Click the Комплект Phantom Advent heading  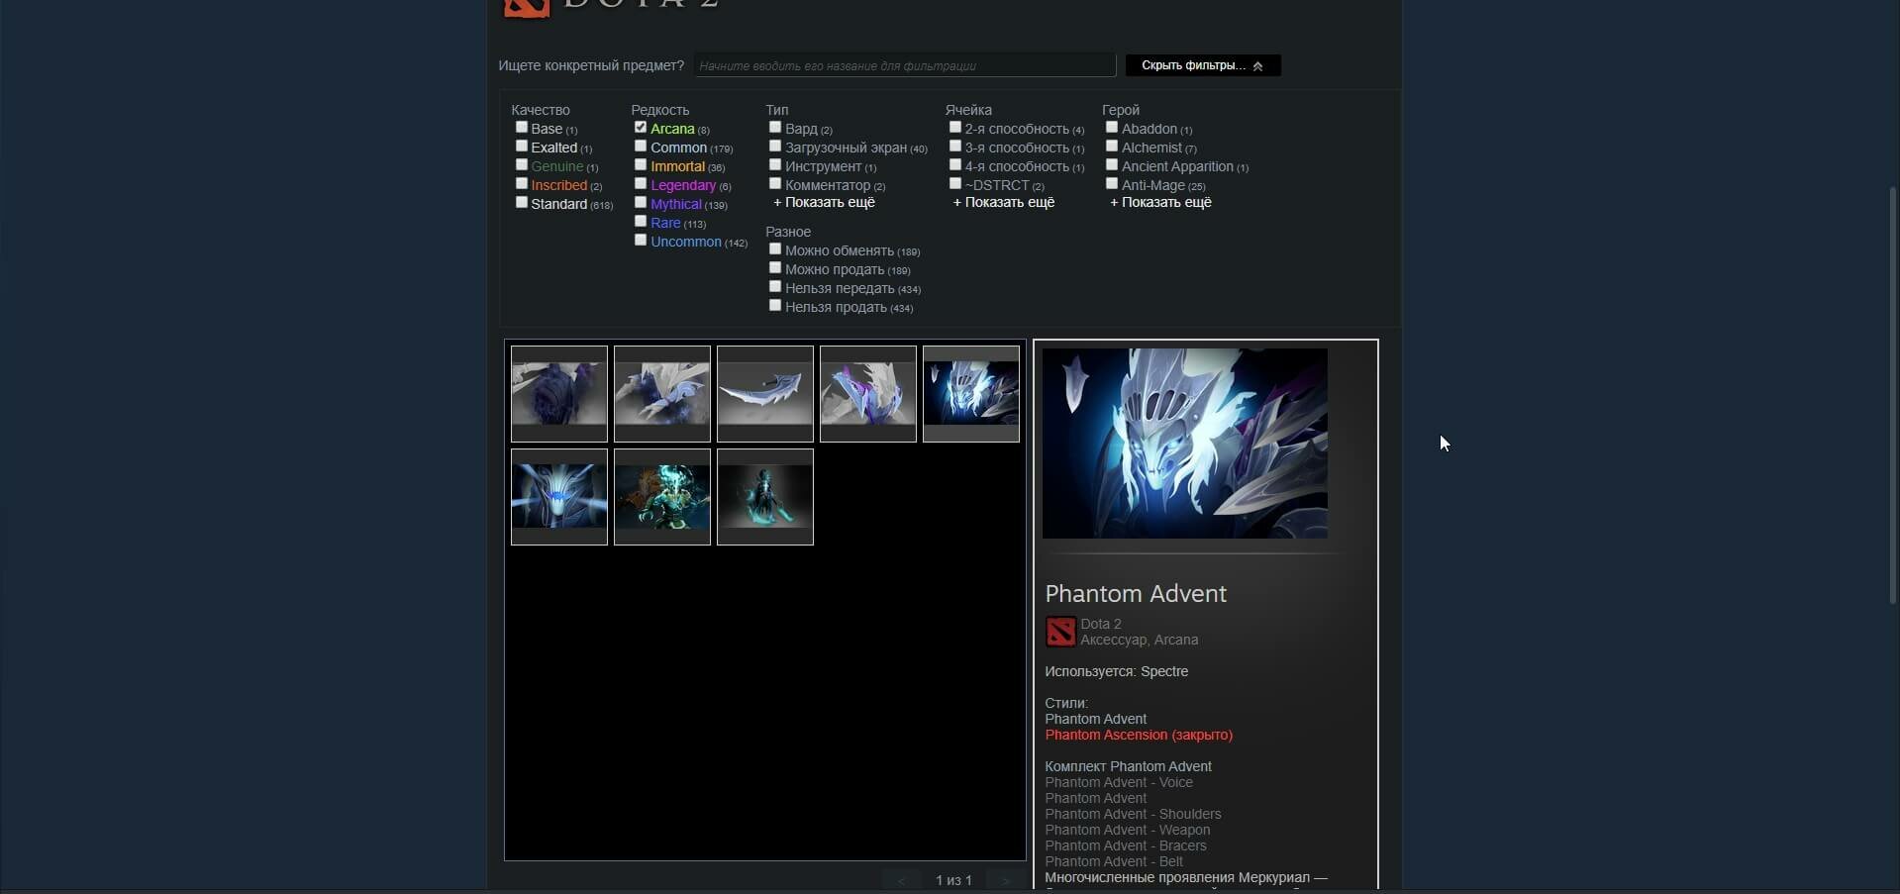[1128, 766]
